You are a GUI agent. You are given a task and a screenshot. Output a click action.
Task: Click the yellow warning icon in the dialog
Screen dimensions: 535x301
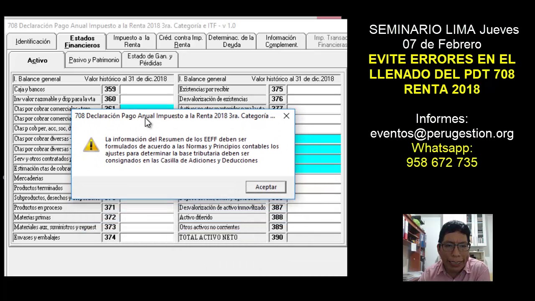pos(91,144)
